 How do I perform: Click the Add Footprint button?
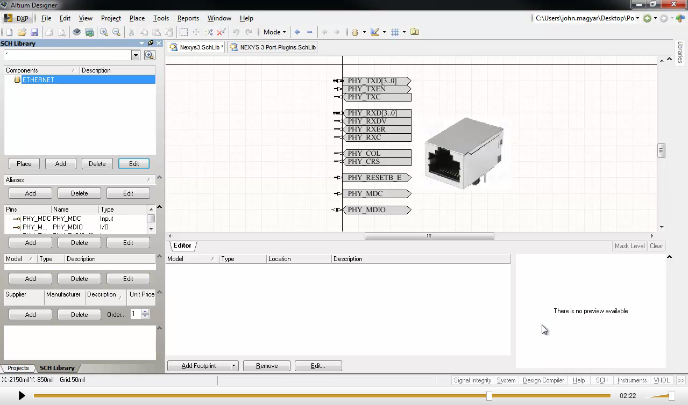(198, 366)
